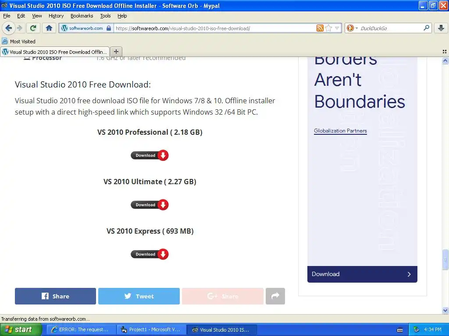Screen dimensions: 449x336
Task: Reload the page with the refresh icon
Action: pos(33,28)
